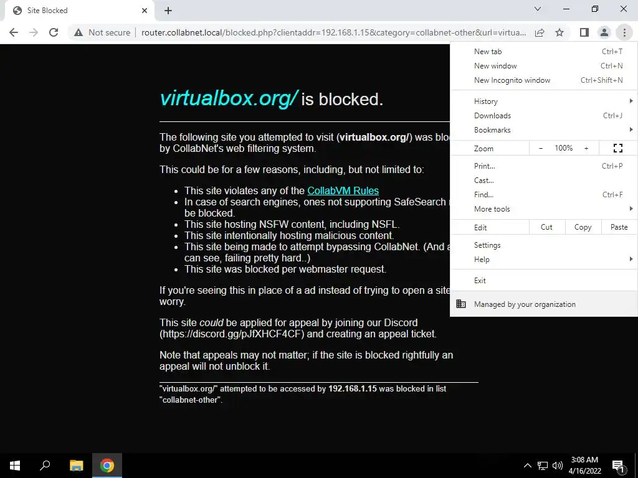Click the share page icon
The width and height of the screenshot is (638, 478).
540,32
